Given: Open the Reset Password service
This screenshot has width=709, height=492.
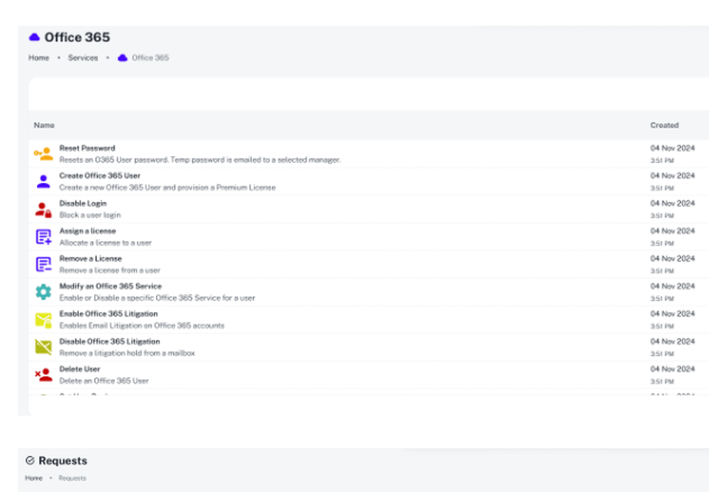Looking at the screenshot, I should click(x=87, y=148).
